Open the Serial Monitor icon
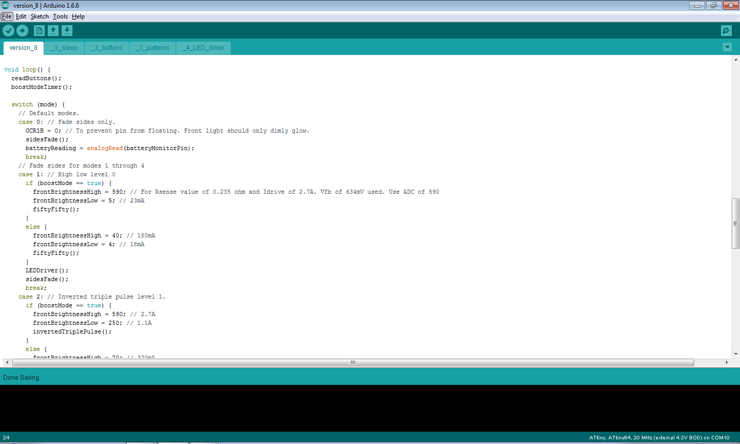740x444 pixels. click(726, 30)
